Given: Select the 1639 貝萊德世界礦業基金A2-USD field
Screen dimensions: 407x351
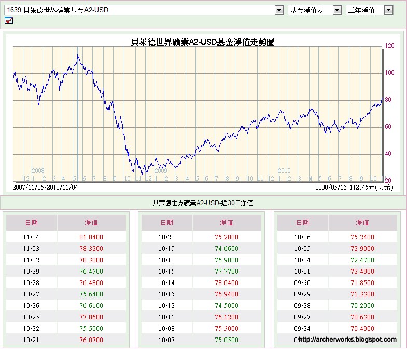Looking at the screenshot, I should (x=144, y=10).
